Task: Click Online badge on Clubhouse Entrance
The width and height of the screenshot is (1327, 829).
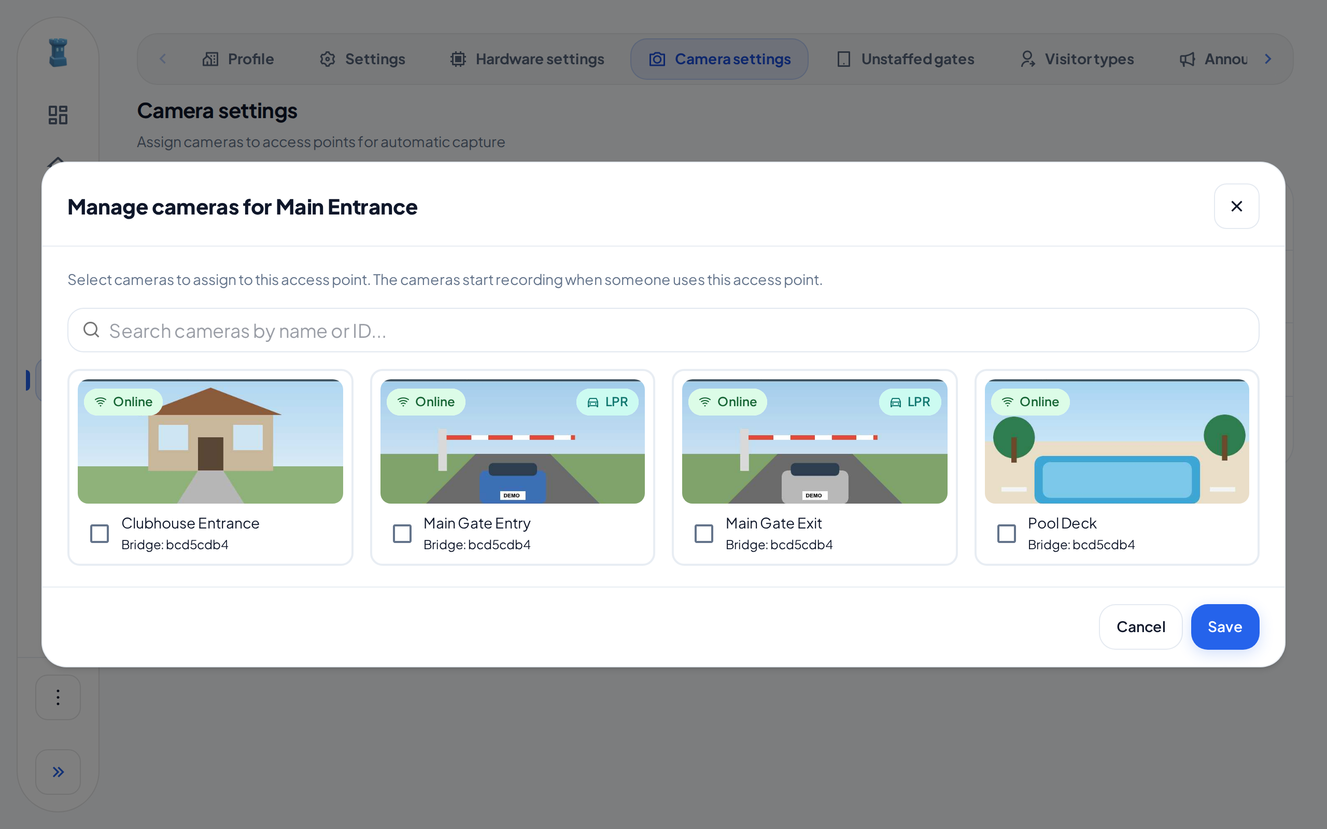Action: pos(123,402)
